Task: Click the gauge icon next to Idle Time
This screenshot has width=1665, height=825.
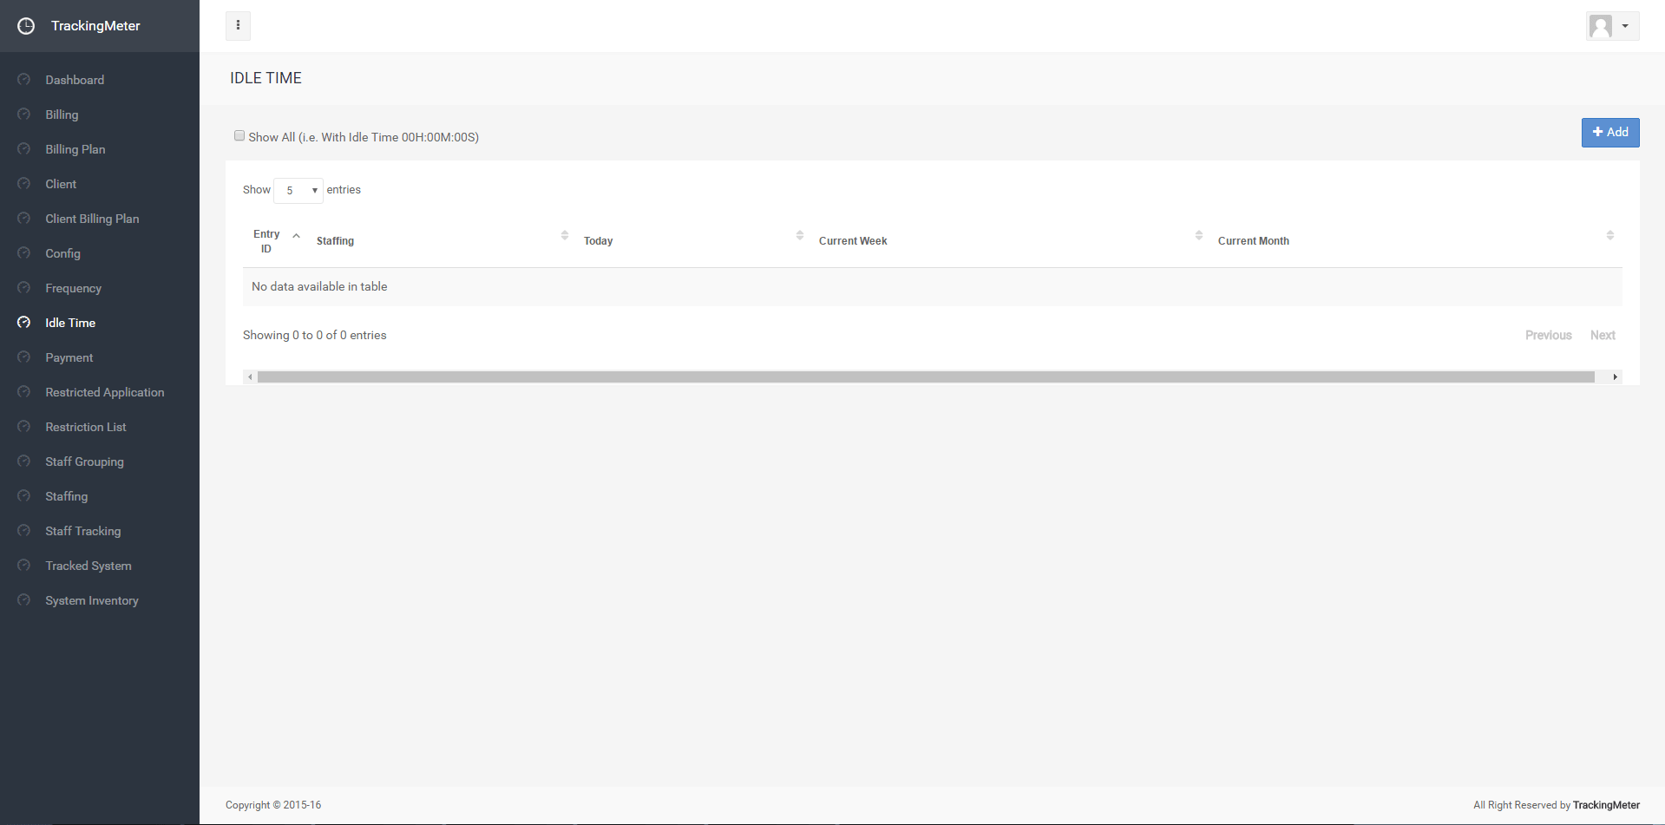Action: (24, 323)
